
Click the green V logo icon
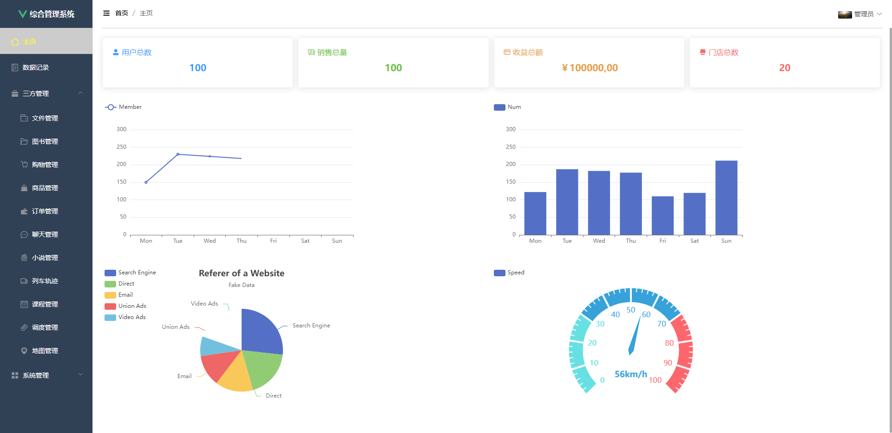tap(22, 14)
